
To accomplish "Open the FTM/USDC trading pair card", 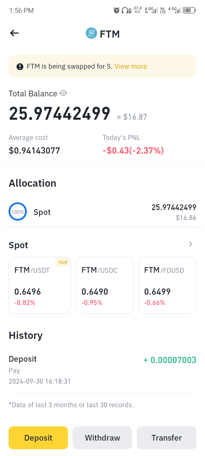I will point(105,285).
